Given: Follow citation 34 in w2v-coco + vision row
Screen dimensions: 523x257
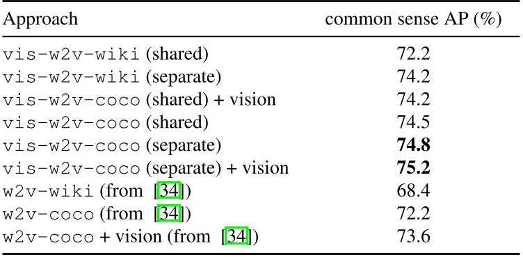Looking at the screenshot, I should click(x=237, y=236).
